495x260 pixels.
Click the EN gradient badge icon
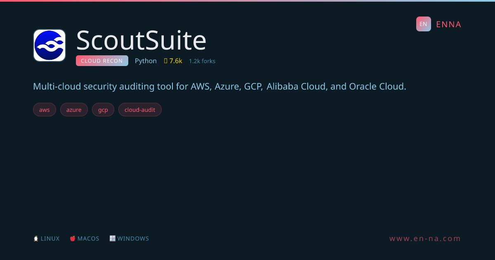tap(423, 24)
